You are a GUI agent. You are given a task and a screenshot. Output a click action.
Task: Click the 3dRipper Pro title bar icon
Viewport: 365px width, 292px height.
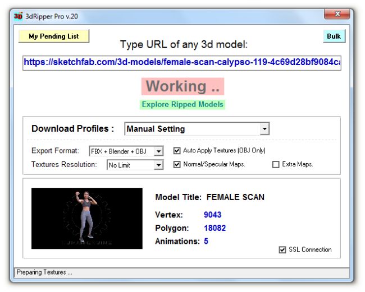coord(18,16)
